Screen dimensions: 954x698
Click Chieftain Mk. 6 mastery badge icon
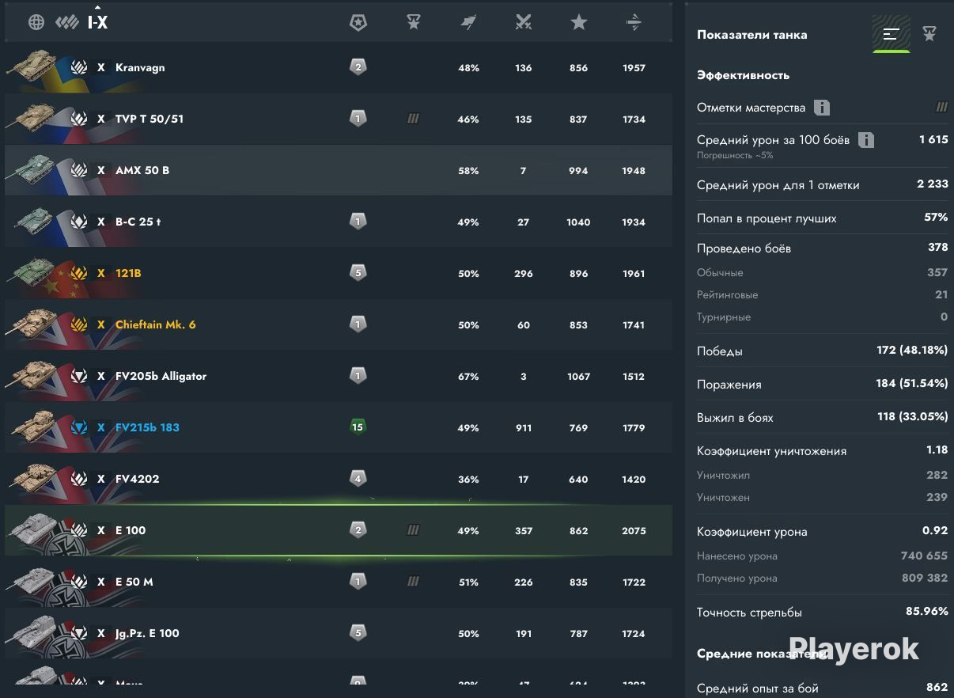point(358,324)
